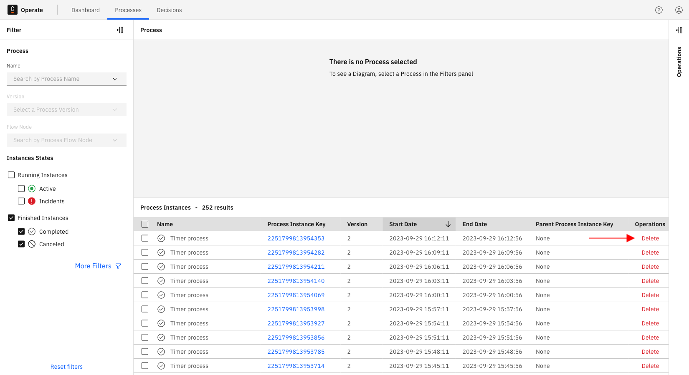Sort by Parent Process Instance Key header
The image size is (689, 375).
coord(575,224)
